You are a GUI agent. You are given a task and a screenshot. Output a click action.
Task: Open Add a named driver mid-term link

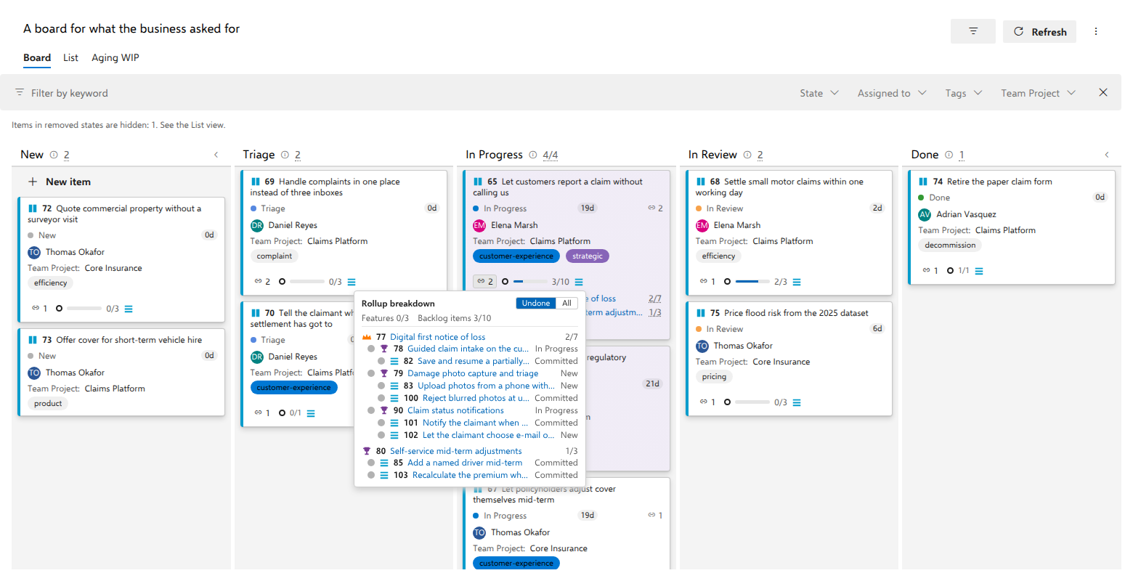click(465, 463)
